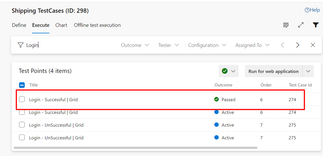The image size is (323, 156).
Task: Toggle the select-all checkbox in the header
Action: coord(22,85)
